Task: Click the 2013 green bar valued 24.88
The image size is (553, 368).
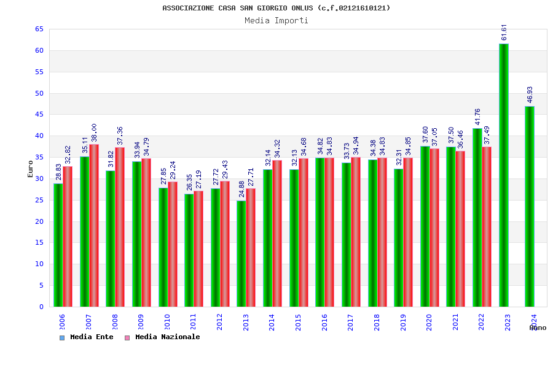Action: tap(241, 253)
